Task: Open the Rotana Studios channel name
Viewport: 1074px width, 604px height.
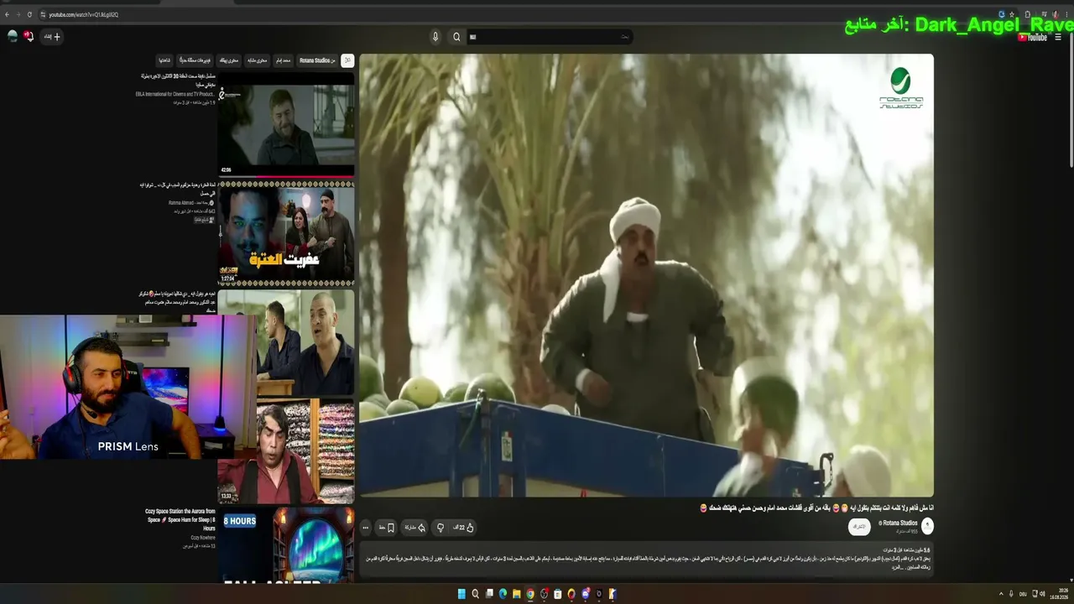Action: [899, 523]
